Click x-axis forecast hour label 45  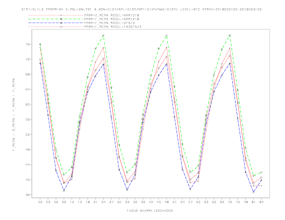coord(159,202)
